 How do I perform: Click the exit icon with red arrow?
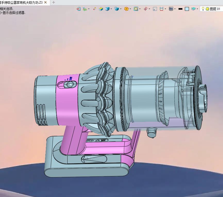[x=78, y=9]
